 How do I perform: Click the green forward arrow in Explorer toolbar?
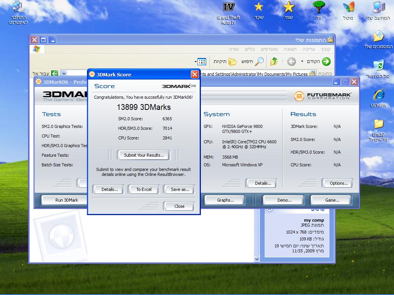coord(326,61)
